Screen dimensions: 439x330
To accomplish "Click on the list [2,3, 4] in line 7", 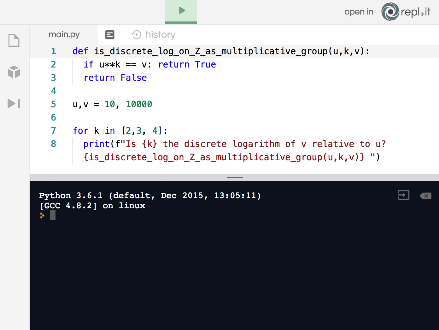I will pyautogui.click(x=142, y=131).
